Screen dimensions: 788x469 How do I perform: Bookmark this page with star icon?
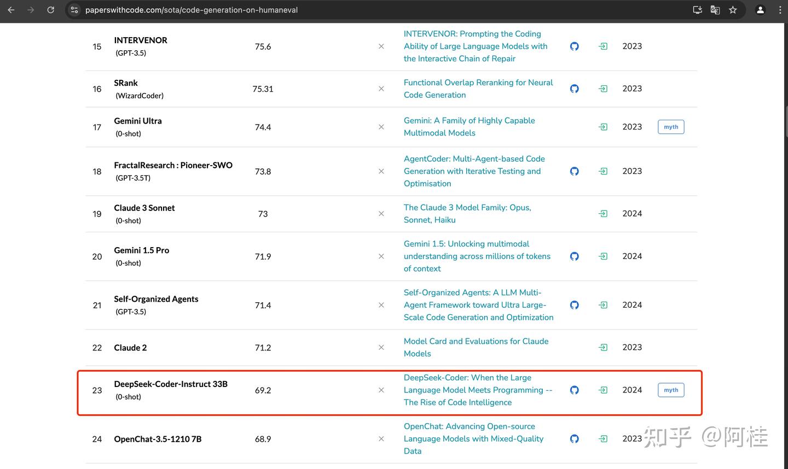coord(733,10)
